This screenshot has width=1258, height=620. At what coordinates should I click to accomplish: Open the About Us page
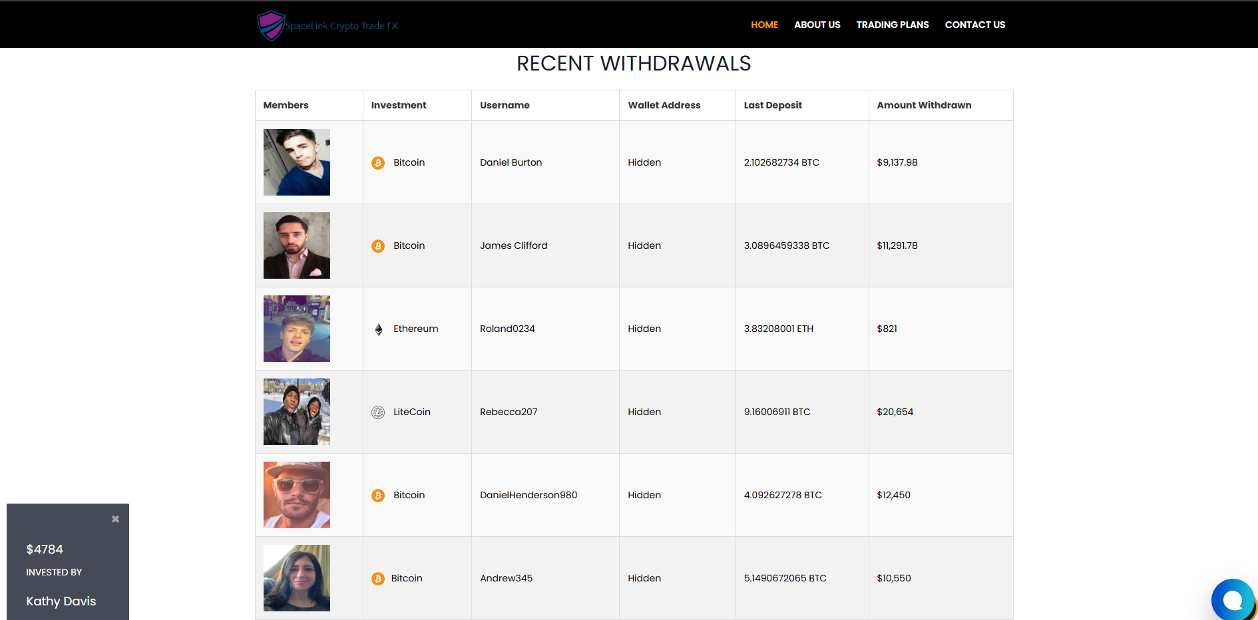[817, 25]
